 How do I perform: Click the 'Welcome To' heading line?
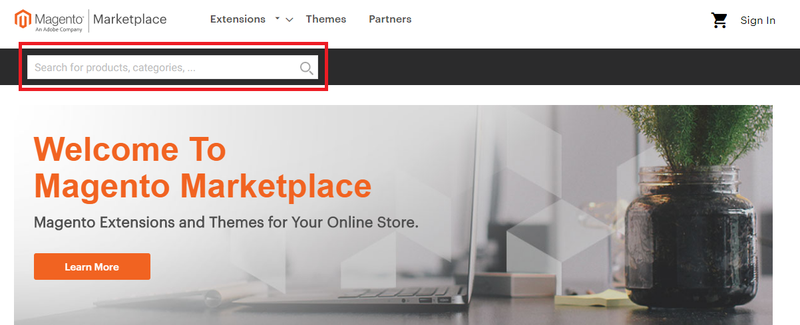point(130,150)
